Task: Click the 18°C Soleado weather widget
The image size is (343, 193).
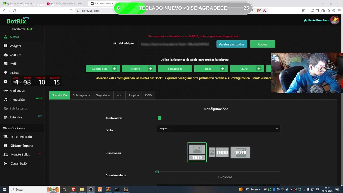Action: [x=249, y=190]
